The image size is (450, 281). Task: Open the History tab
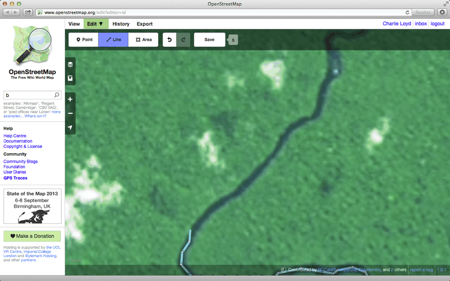pos(121,24)
